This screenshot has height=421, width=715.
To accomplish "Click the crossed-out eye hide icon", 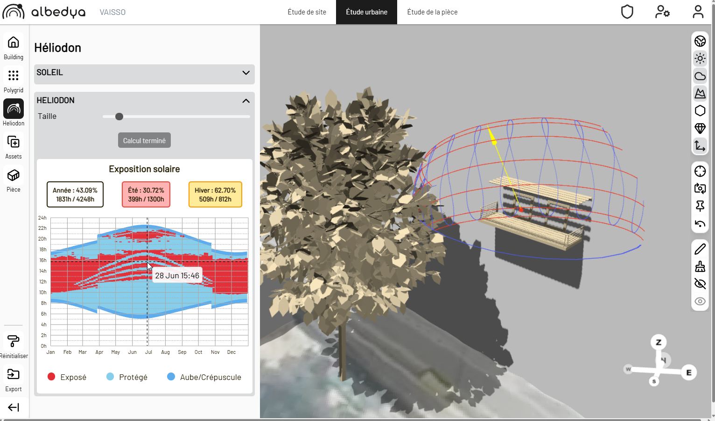I will 700,283.
